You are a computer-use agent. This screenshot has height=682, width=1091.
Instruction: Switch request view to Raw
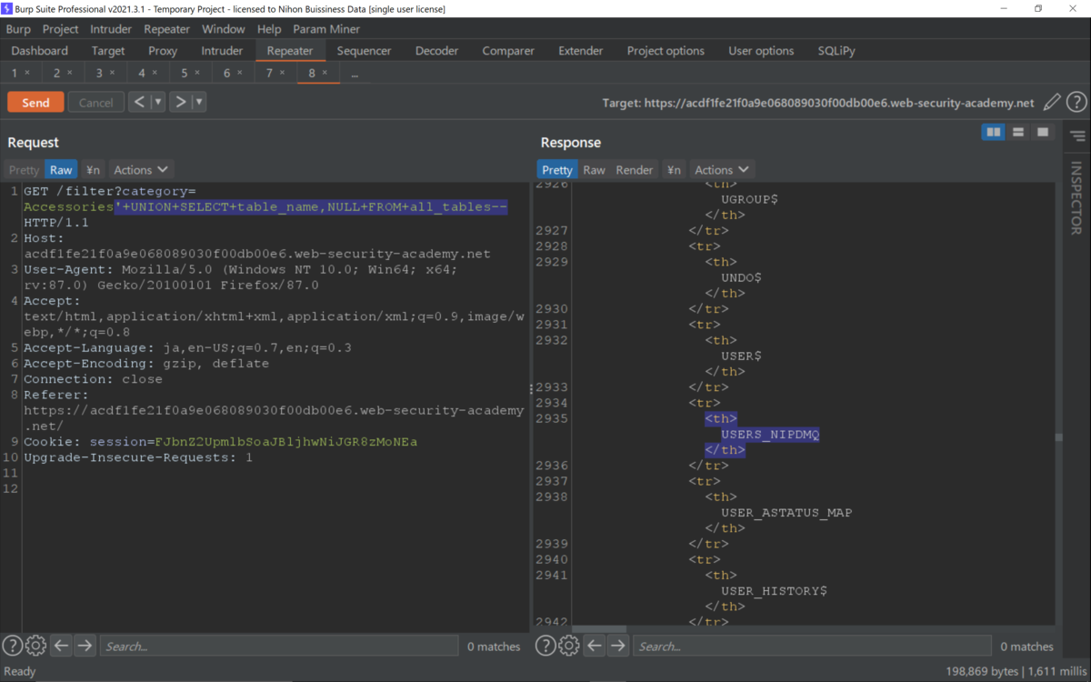(61, 170)
